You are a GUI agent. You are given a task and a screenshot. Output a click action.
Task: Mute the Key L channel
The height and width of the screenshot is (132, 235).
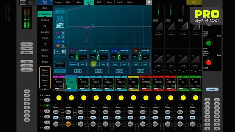pos(81,112)
